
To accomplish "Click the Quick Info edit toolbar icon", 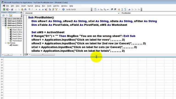I will pyautogui.click(x=101, y=9).
